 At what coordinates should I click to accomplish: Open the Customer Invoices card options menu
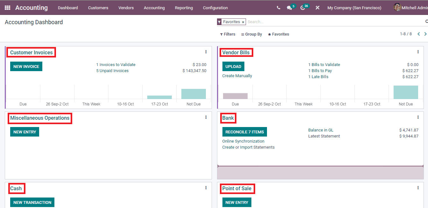point(206,51)
